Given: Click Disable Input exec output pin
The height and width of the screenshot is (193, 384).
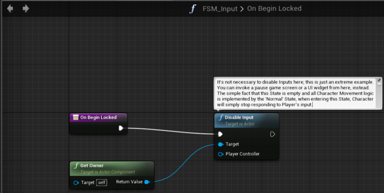Looking at the screenshot, I should [273, 134].
